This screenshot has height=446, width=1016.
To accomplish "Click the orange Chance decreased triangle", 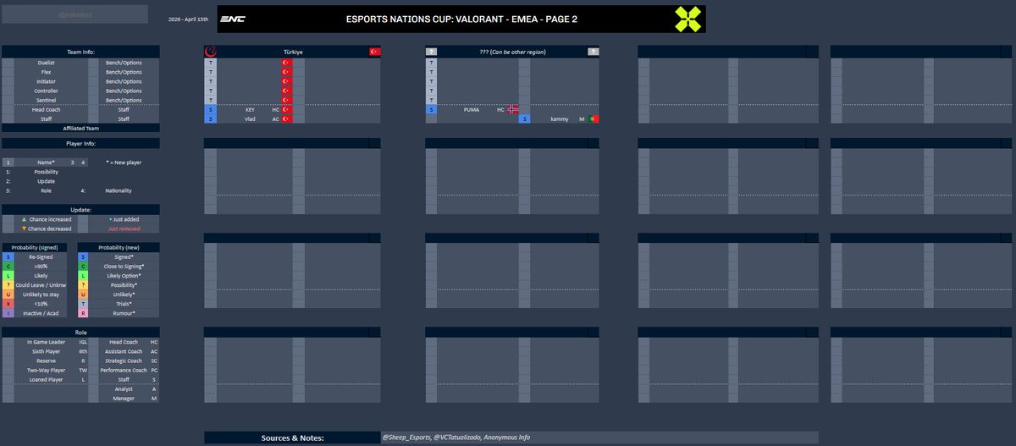I will click(x=24, y=229).
